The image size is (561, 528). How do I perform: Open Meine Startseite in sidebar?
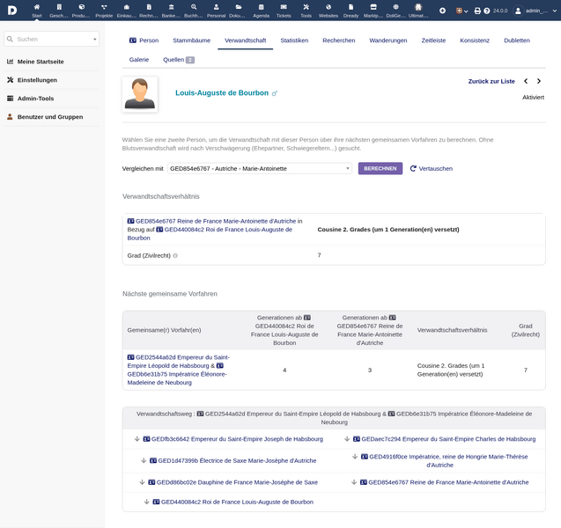point(41,62)
